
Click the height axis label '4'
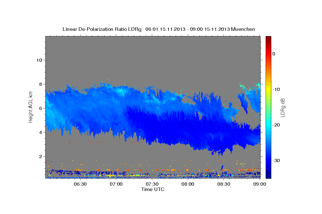[x=41, y=132]
